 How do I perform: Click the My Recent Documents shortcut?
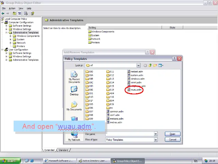pos(74,77)
